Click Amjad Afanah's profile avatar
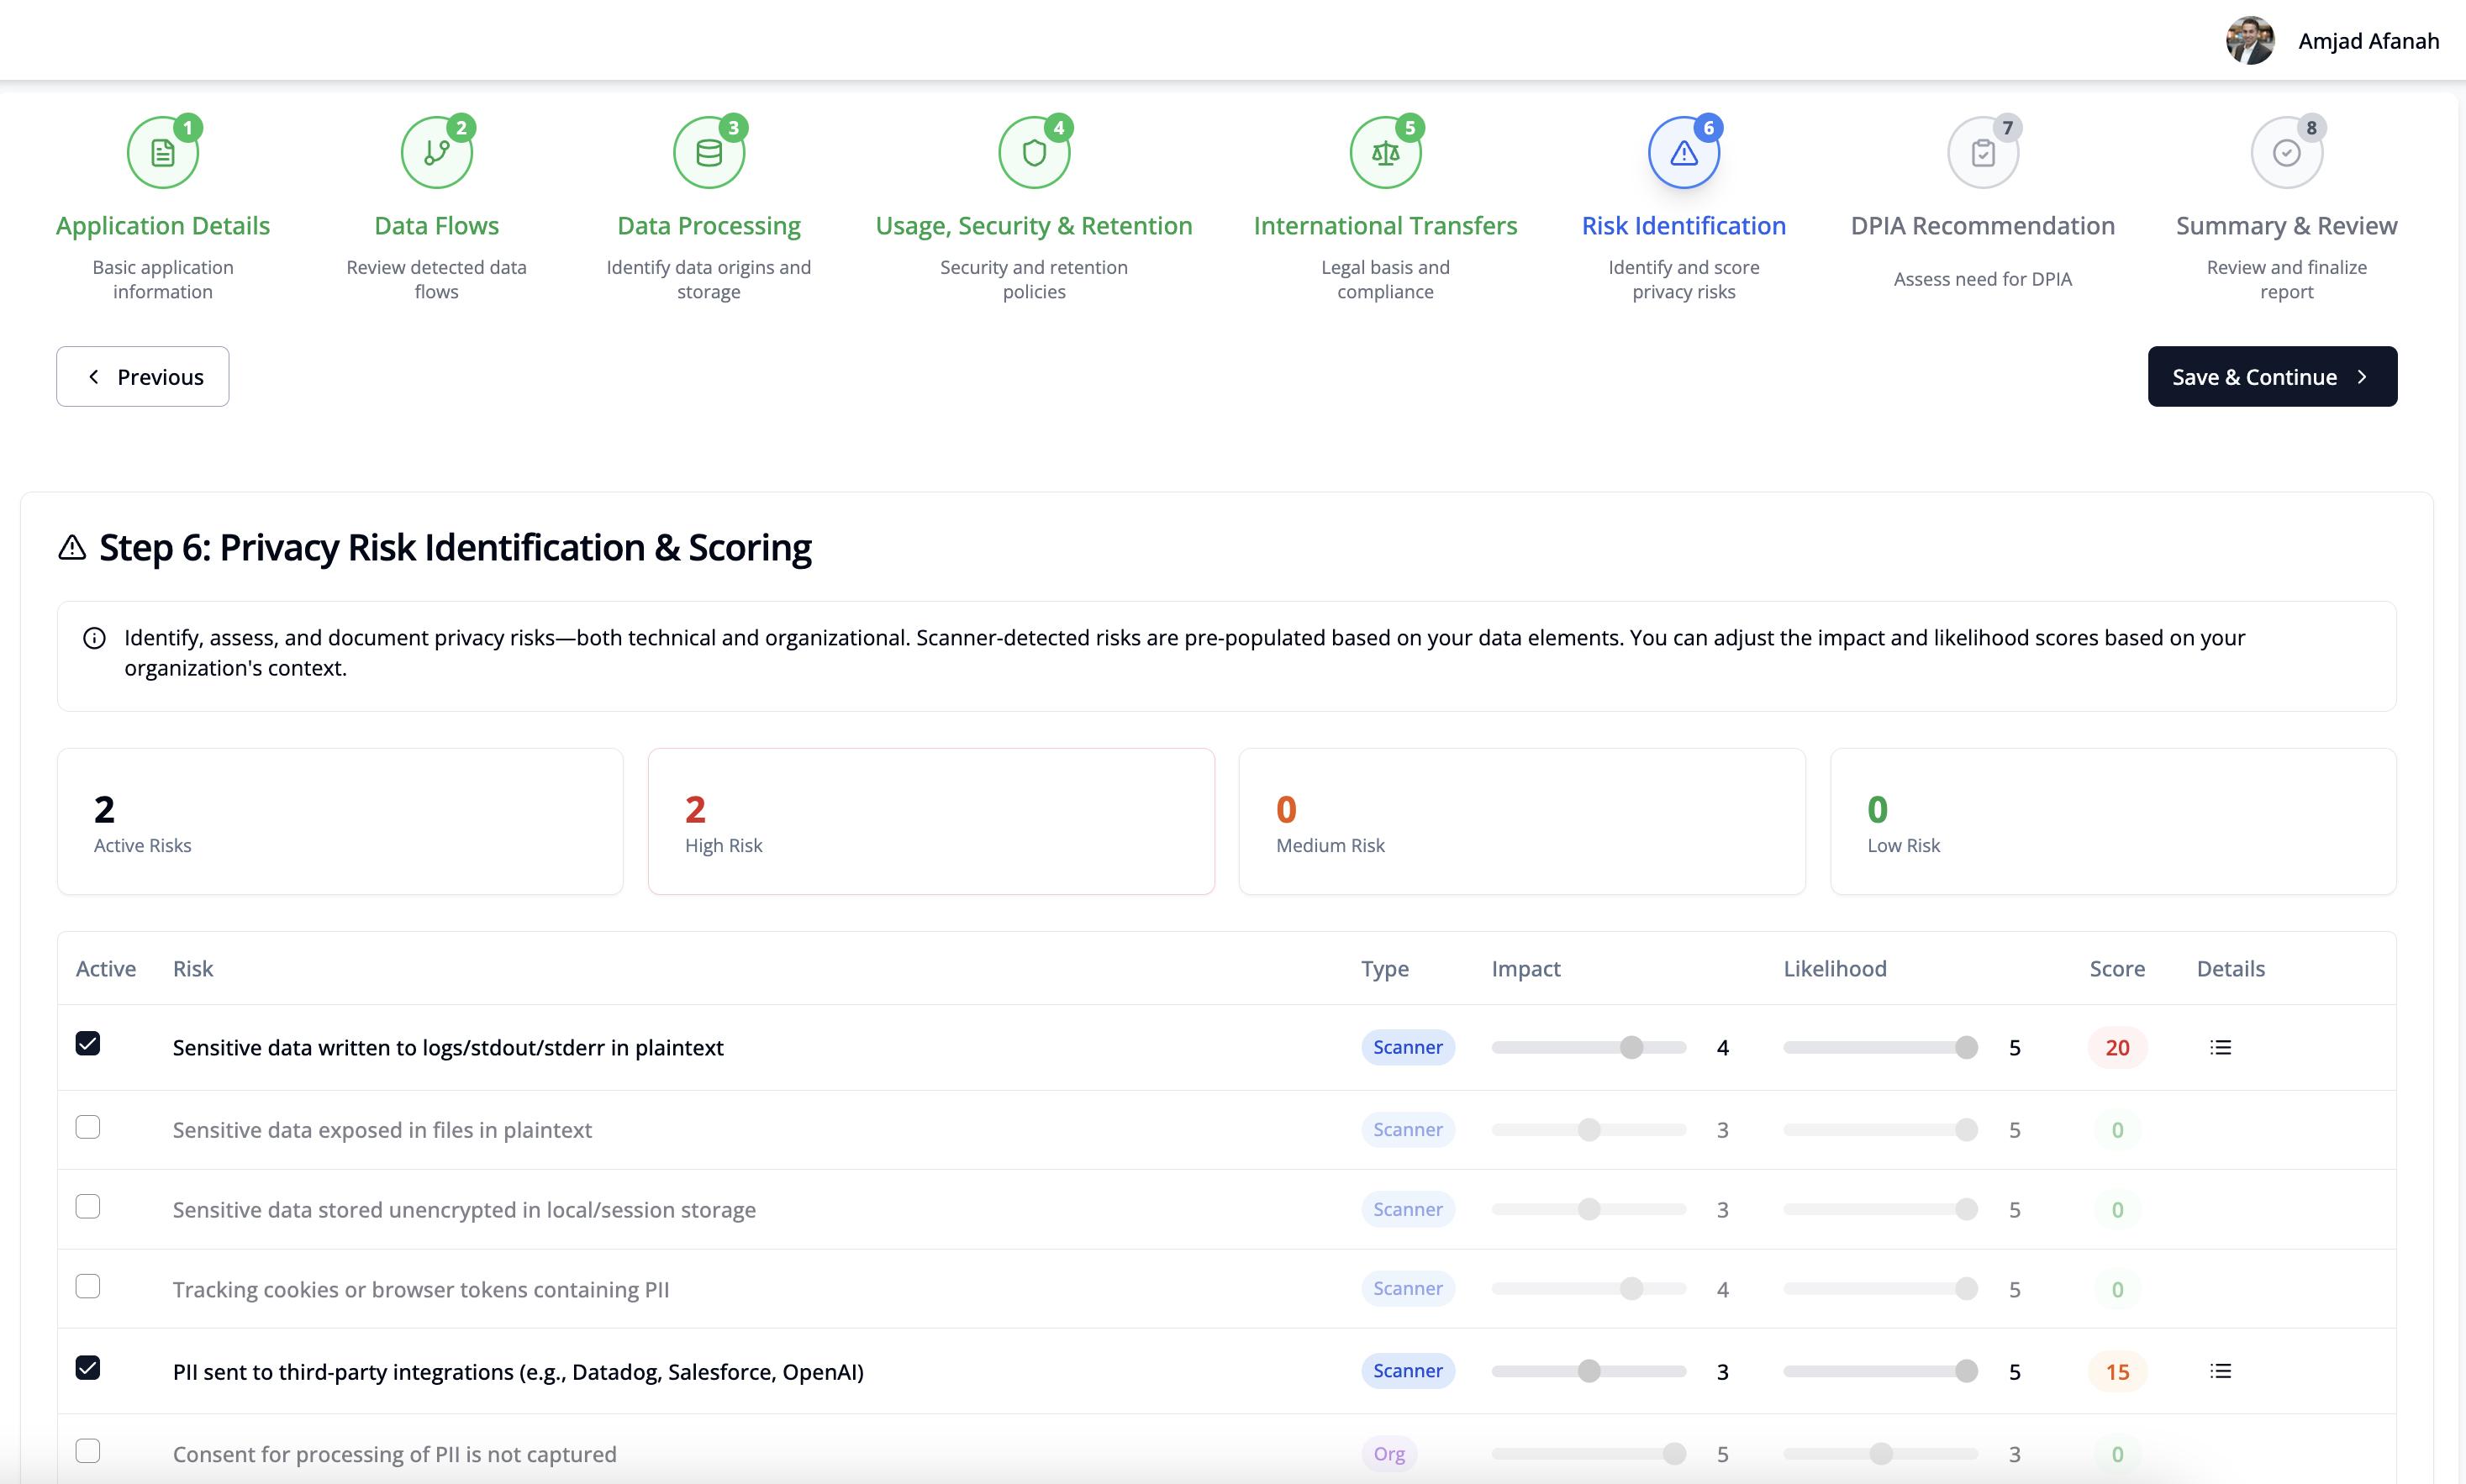Viewport: 2466px width, 1484px height. click(2250, 41)
